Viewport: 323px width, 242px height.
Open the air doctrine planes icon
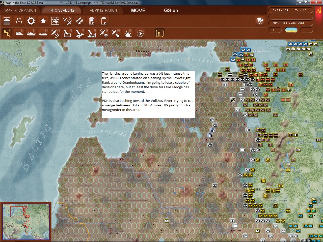[67, 21]
